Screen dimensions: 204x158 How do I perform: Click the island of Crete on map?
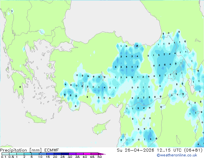pyautogui.click(x=36, y=117)
